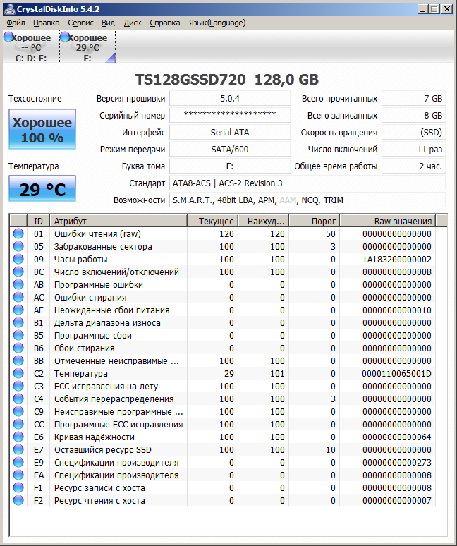
Task: Open the Файл menu
Action: 16,23
